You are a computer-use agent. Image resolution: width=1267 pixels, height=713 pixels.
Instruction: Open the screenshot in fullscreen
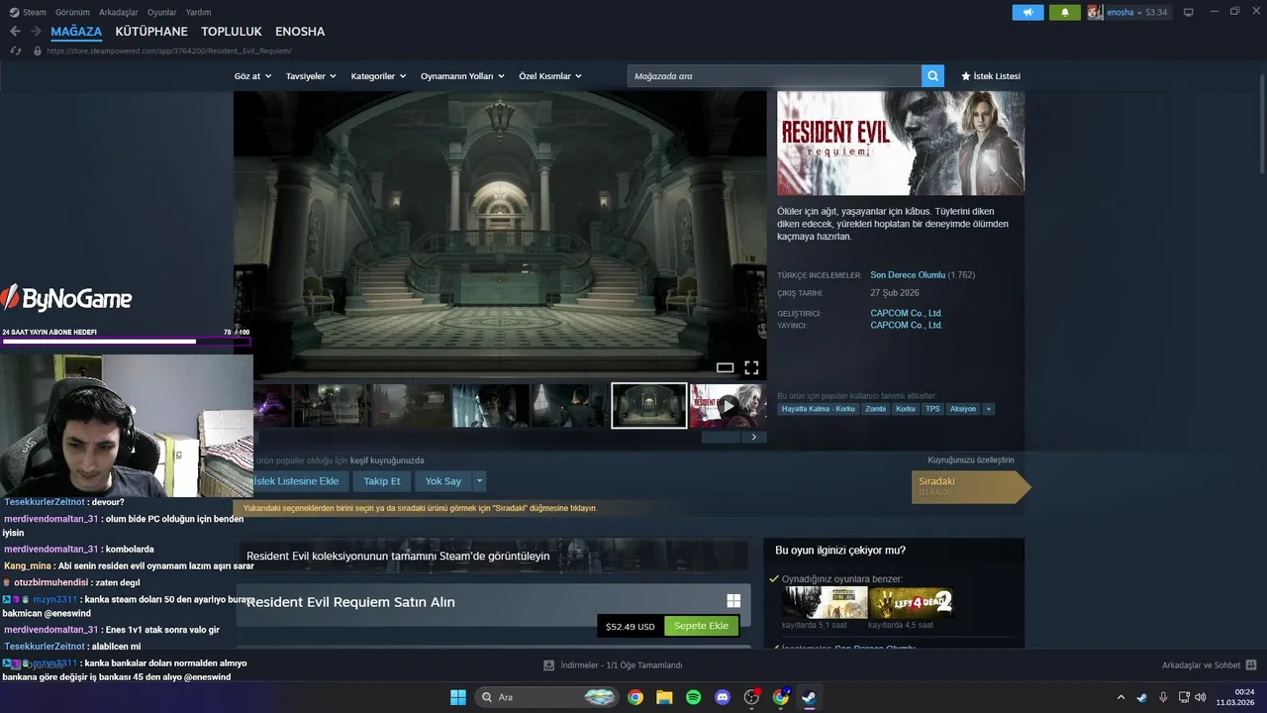(751, 367)
